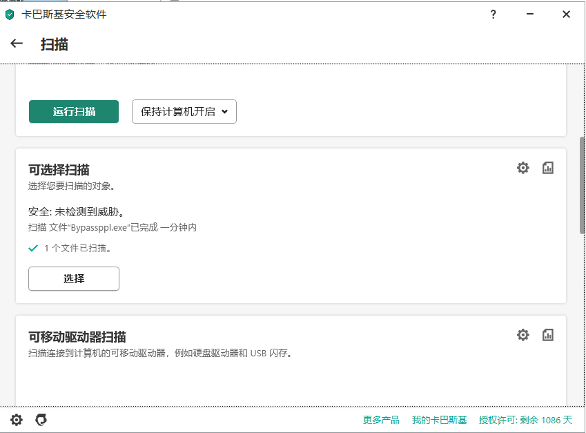Screen dimensions: 586x433
Task: Open help with the question mark icon
Action: [x=493, y=14]
